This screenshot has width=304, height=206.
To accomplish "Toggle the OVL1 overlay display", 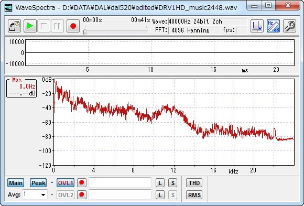I will (x=66, y=183).
